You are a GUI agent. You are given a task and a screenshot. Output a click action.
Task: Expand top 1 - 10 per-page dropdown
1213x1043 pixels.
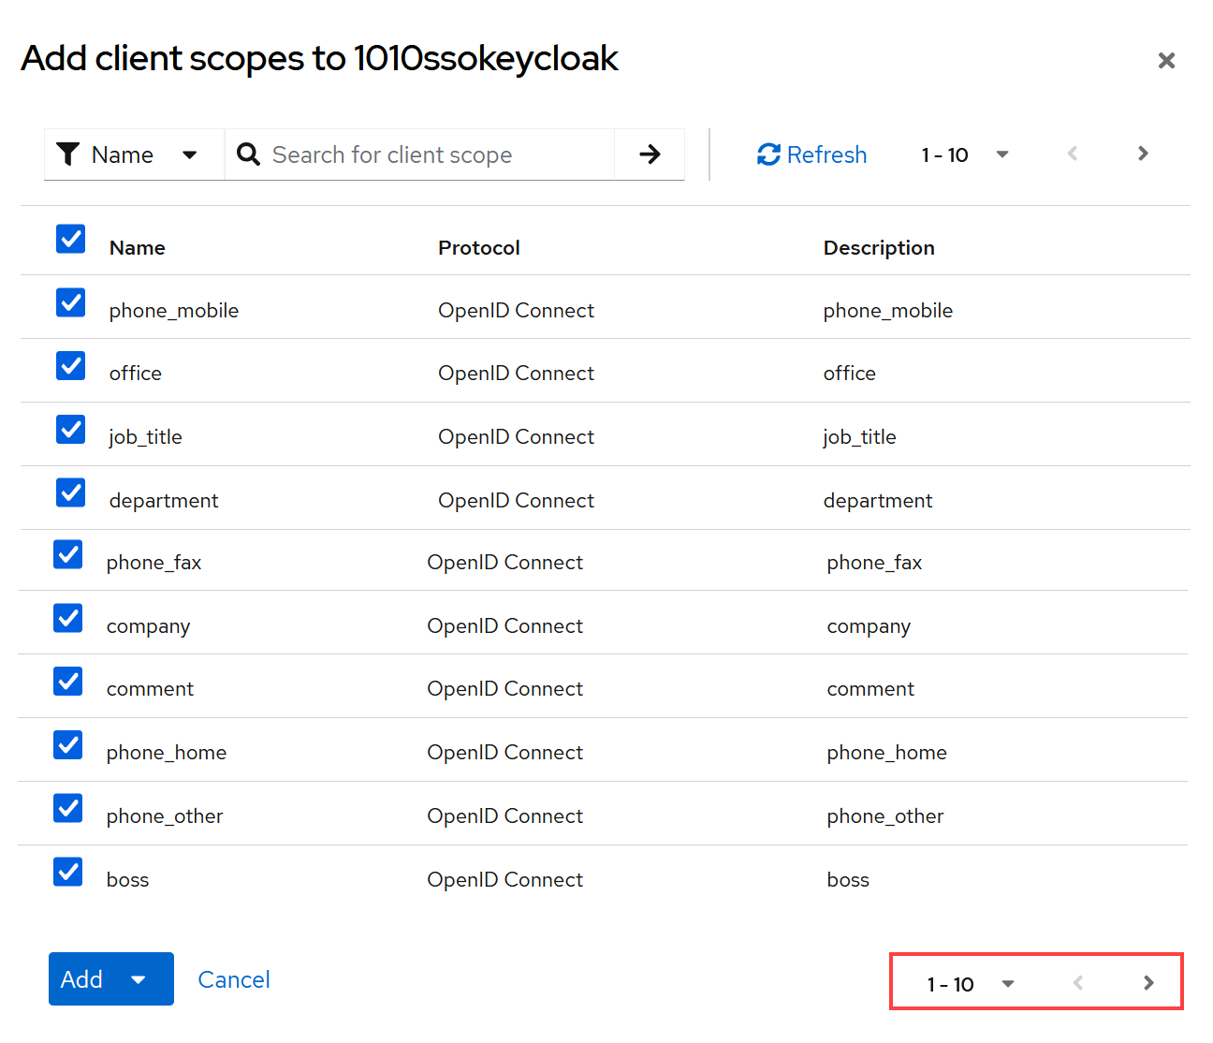965,154
